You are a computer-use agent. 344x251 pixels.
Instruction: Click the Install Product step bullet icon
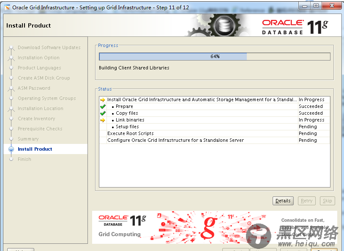coord(11,149)
